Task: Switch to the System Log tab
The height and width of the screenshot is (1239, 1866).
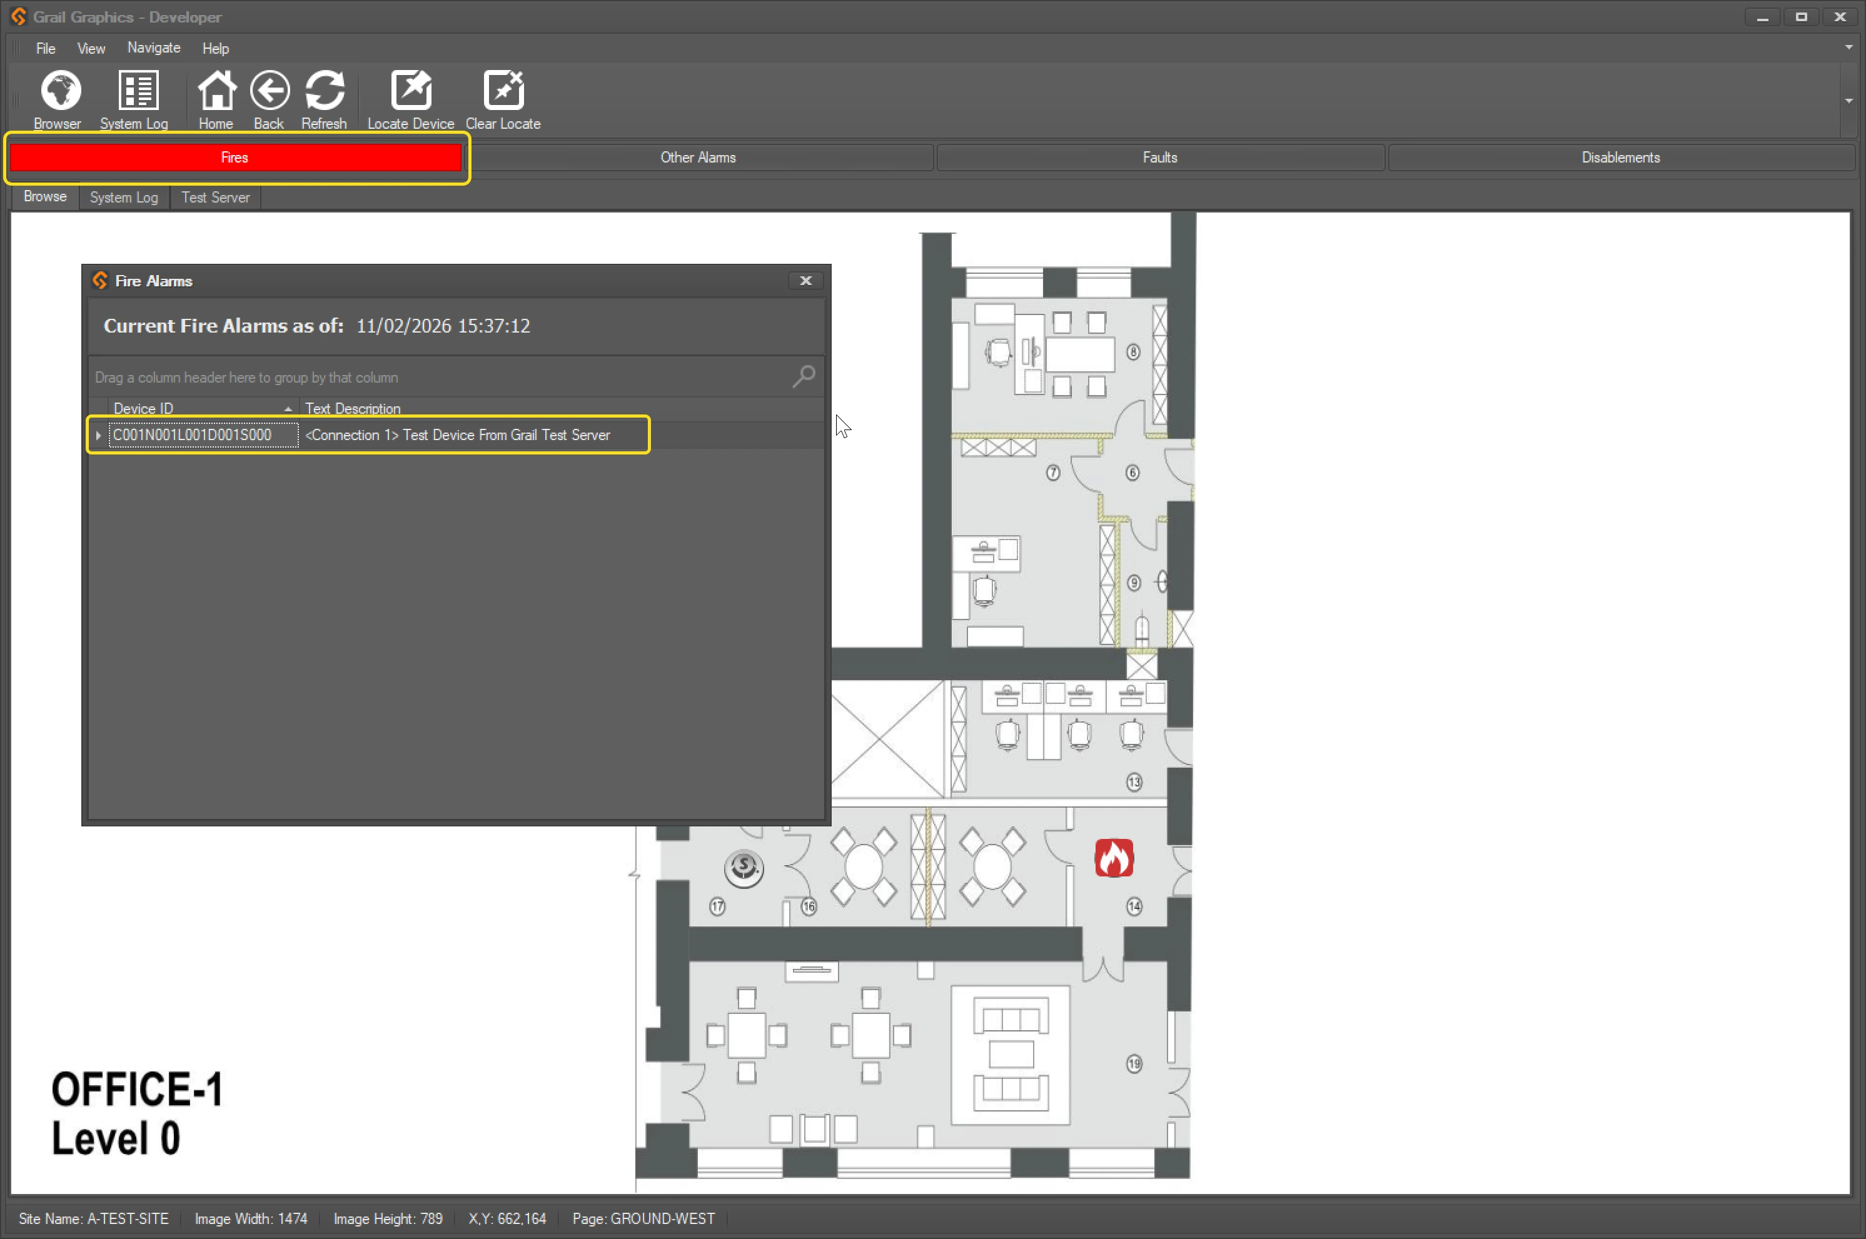Action: click(x=124, y=198)
